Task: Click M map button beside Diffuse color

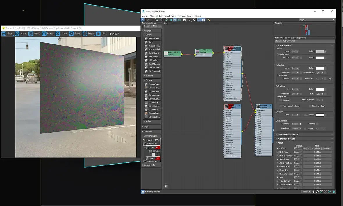Action: (x=325, y=52)
